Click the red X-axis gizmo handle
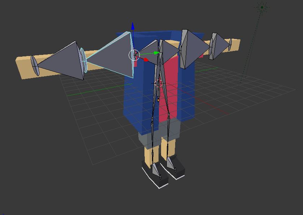The width and height of the screenshot is (303, 215). (x=146, y=60)
